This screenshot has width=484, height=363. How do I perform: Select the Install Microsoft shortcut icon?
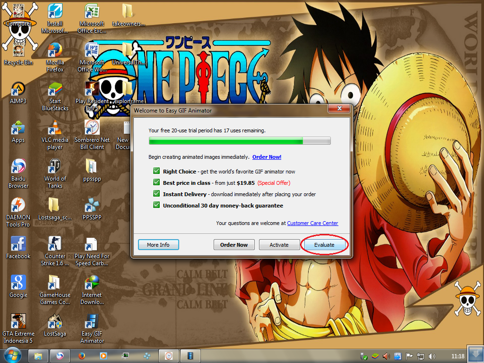[55, 18]
